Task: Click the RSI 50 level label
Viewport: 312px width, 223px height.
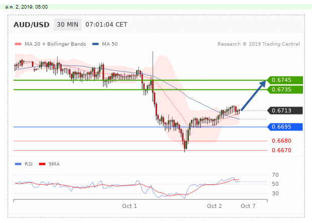Action: pos(275,184)
